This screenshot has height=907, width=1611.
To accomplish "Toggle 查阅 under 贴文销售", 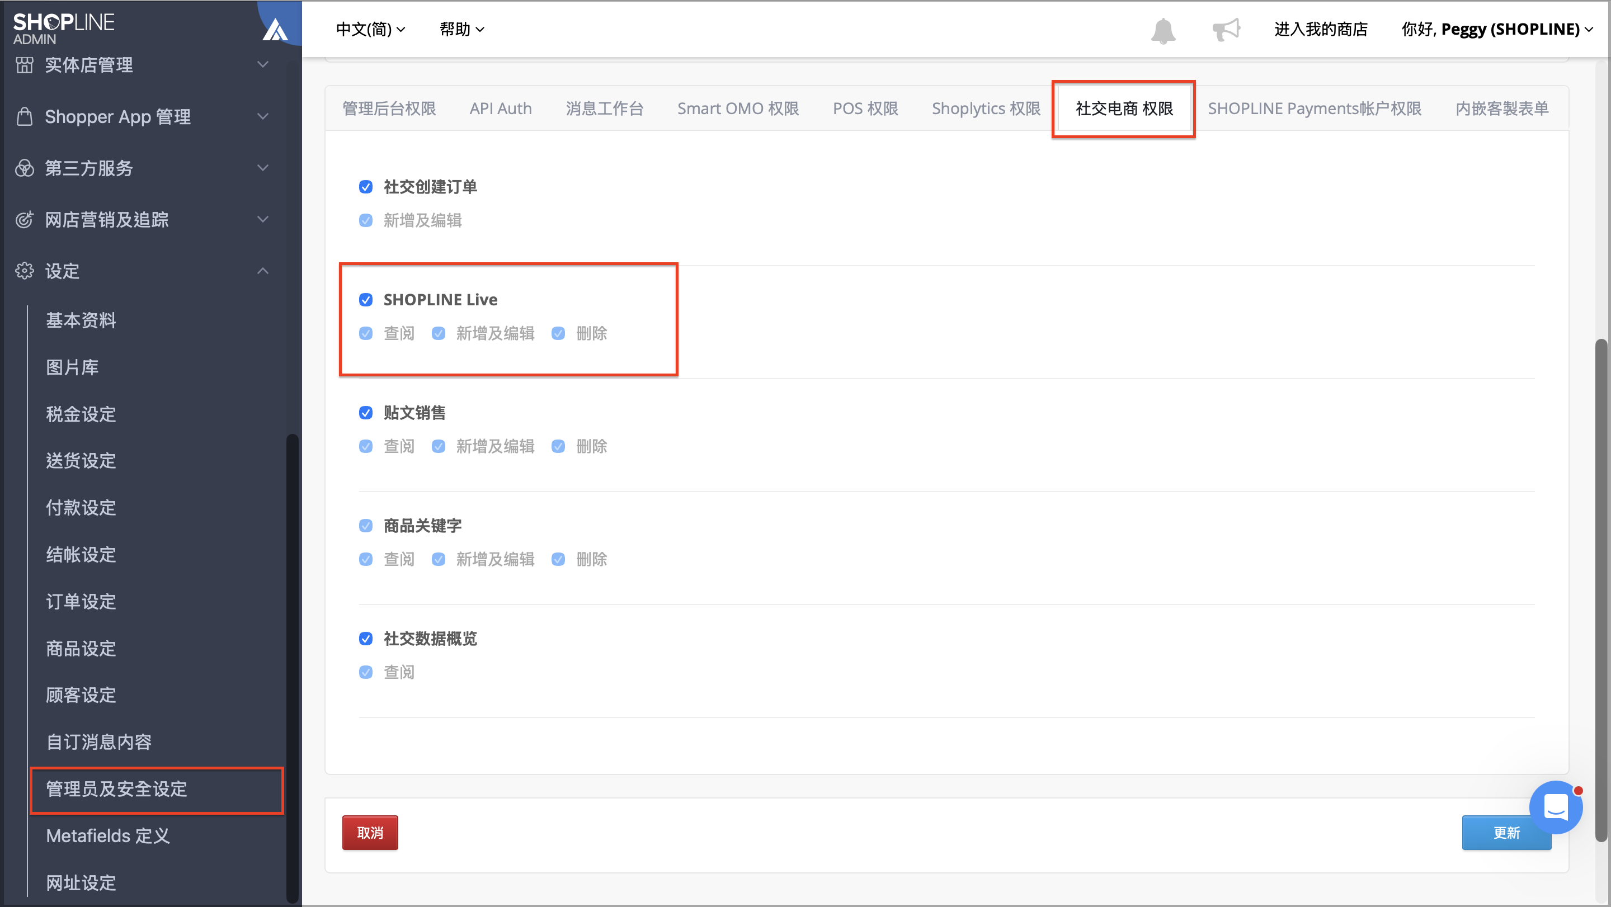I will (366, 446).
